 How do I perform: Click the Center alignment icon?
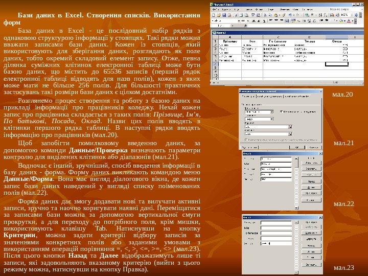tap(276, 20)
